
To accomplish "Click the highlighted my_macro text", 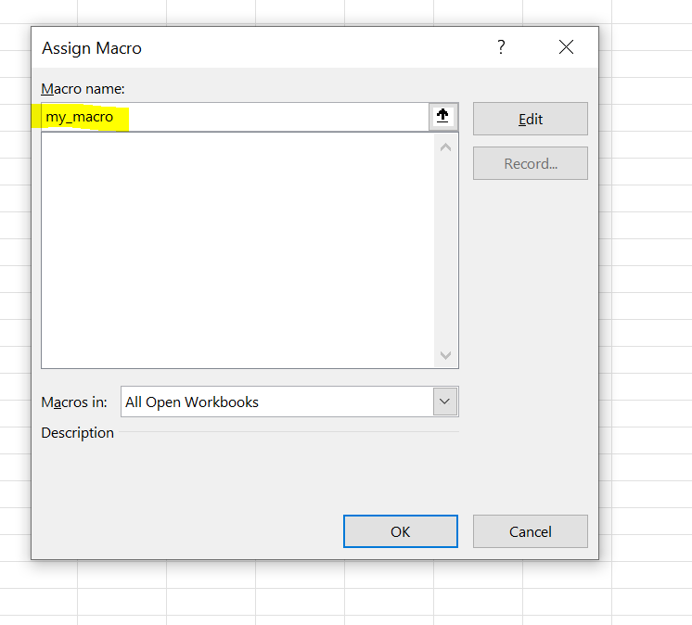I will (x=80, y=117).
